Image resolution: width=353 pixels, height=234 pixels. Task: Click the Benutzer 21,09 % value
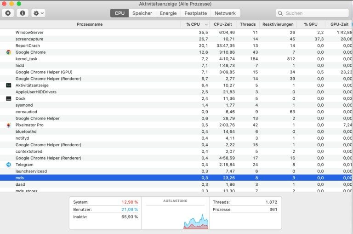tap(130, 210)
